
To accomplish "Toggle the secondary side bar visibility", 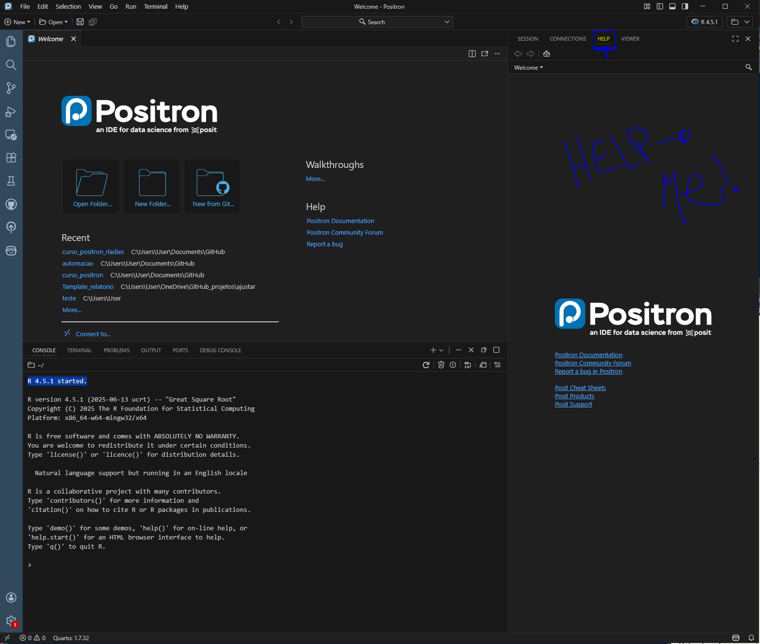I will [x=685, y=6].
